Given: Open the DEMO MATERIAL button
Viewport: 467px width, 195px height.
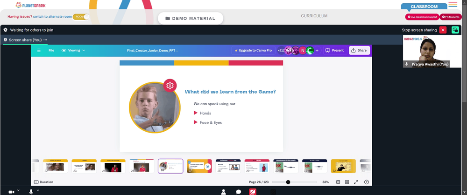Looking at the screenshot, I should (191, 19).
